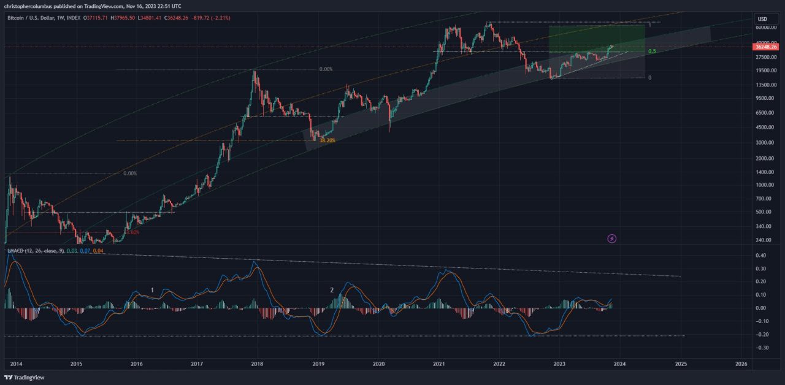Click the Fibonacci level 1 label
This screenshot has width=785, height=385.
tap(649, 26)
